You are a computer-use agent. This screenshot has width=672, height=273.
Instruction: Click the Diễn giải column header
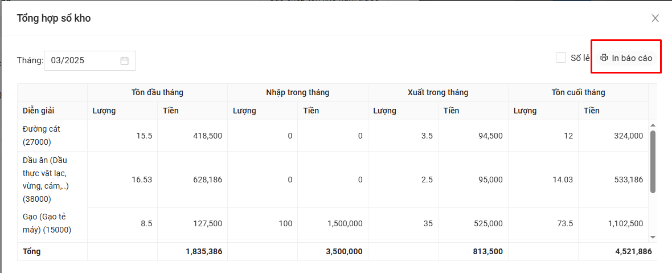click(39, 111)
